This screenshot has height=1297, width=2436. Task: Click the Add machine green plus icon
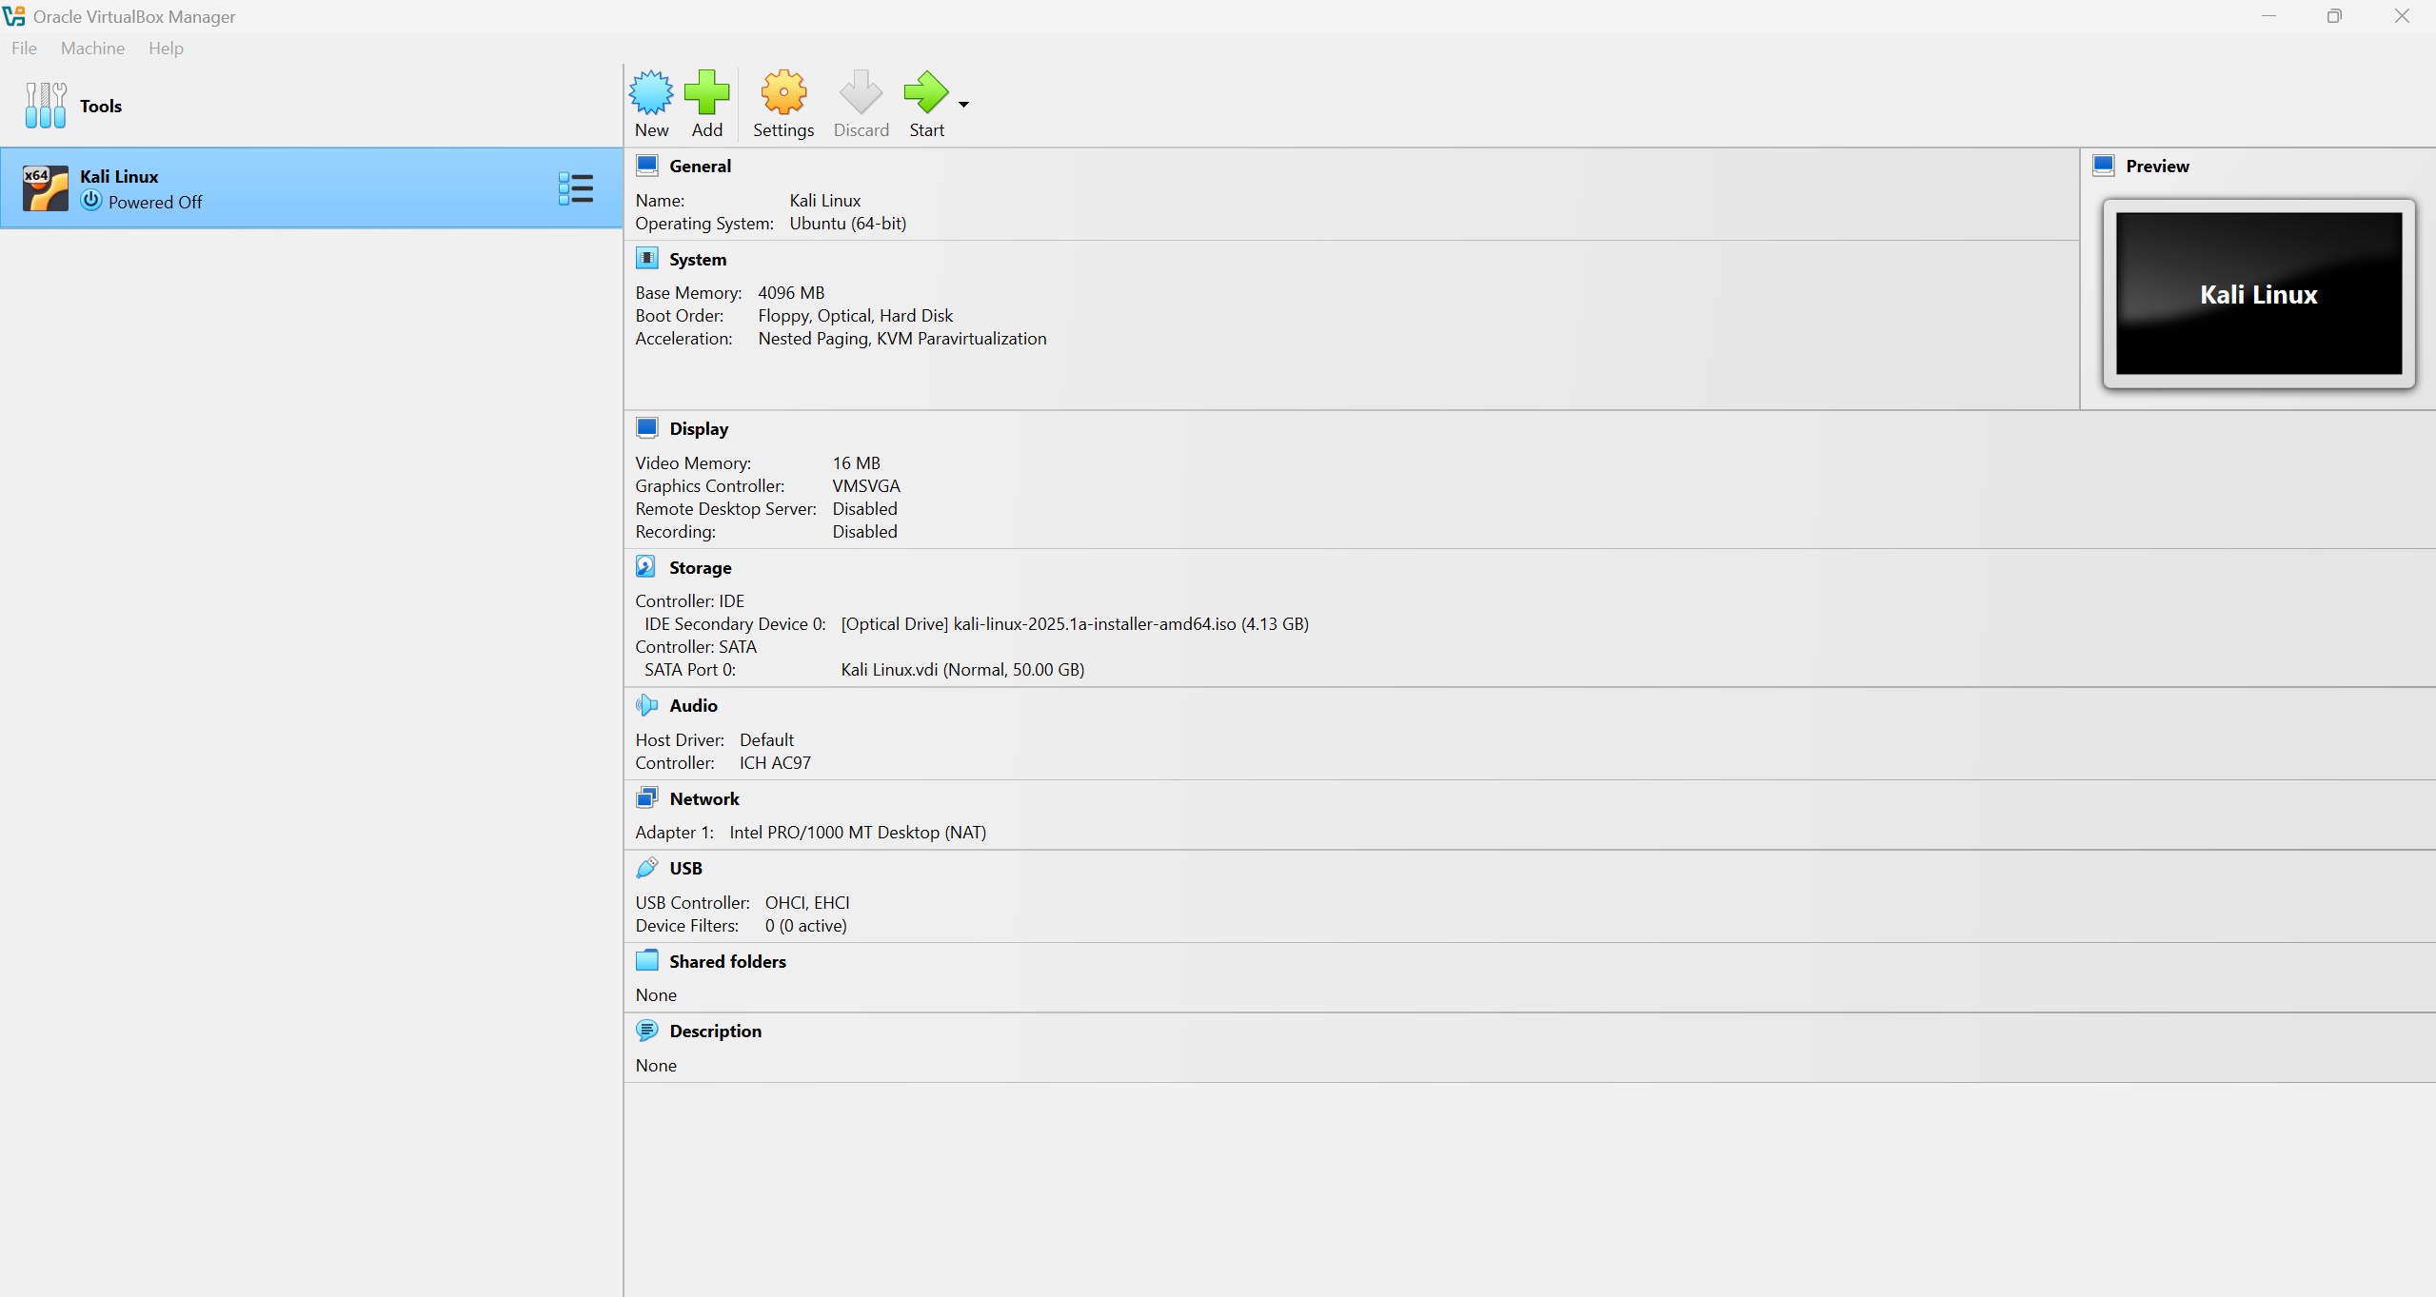point(706,92)
